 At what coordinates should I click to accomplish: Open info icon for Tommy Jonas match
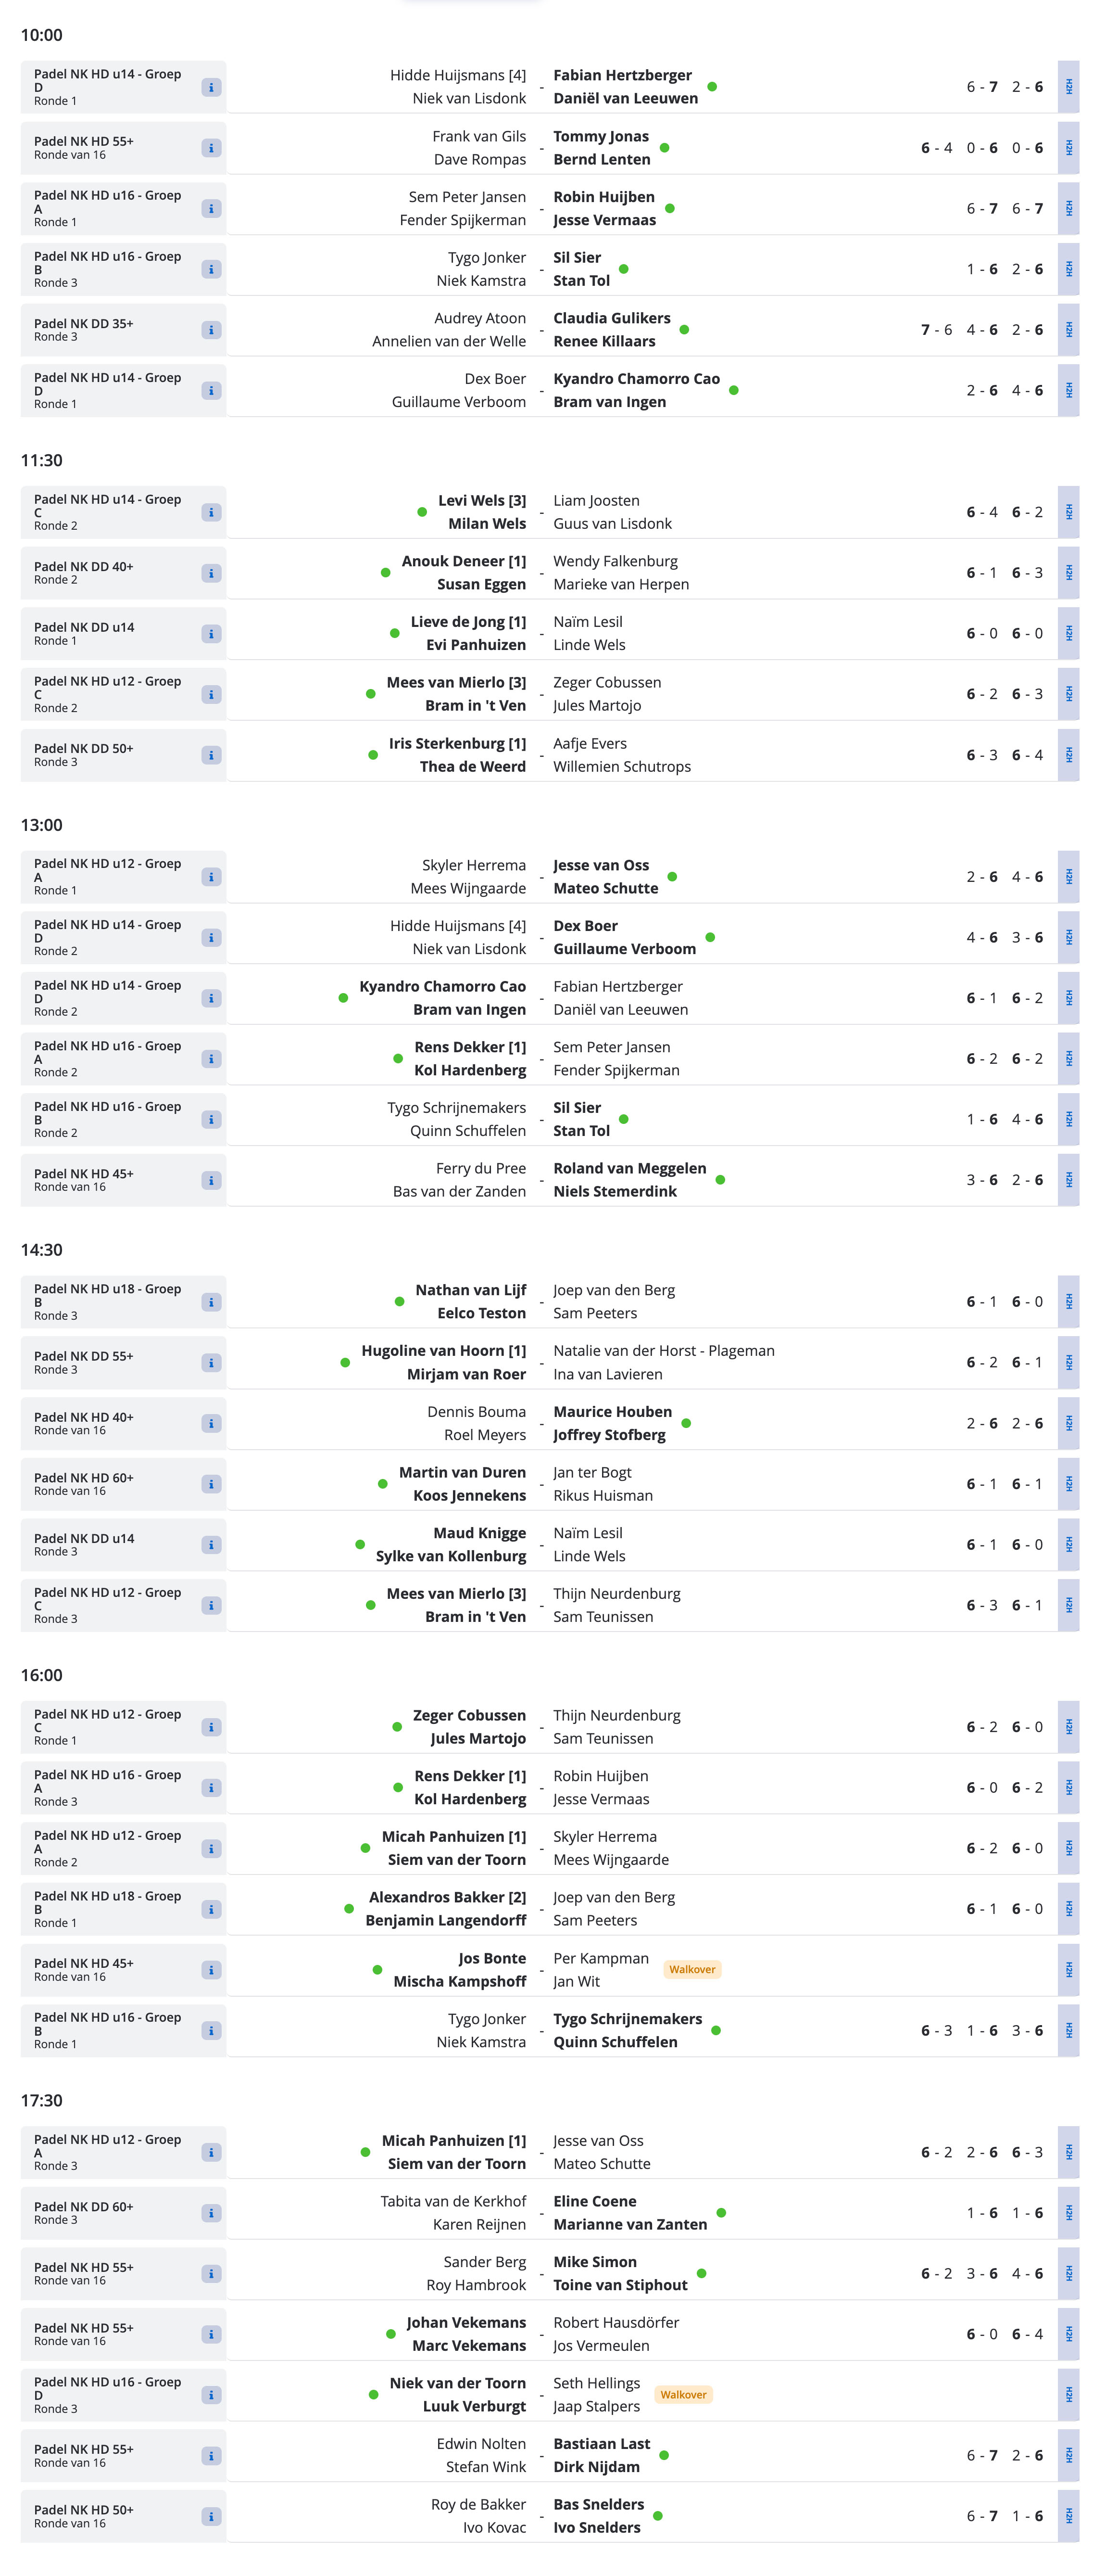coord(211,148)
